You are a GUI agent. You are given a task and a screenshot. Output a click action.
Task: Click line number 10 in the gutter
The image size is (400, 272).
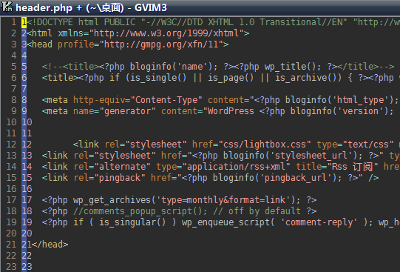pos(12,122)
